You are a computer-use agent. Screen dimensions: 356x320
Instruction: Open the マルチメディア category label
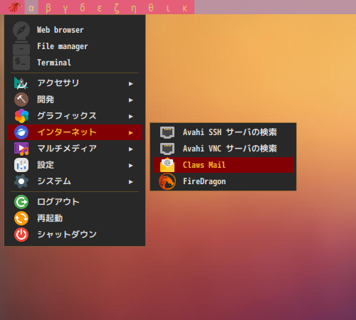[x=67, y=149]
